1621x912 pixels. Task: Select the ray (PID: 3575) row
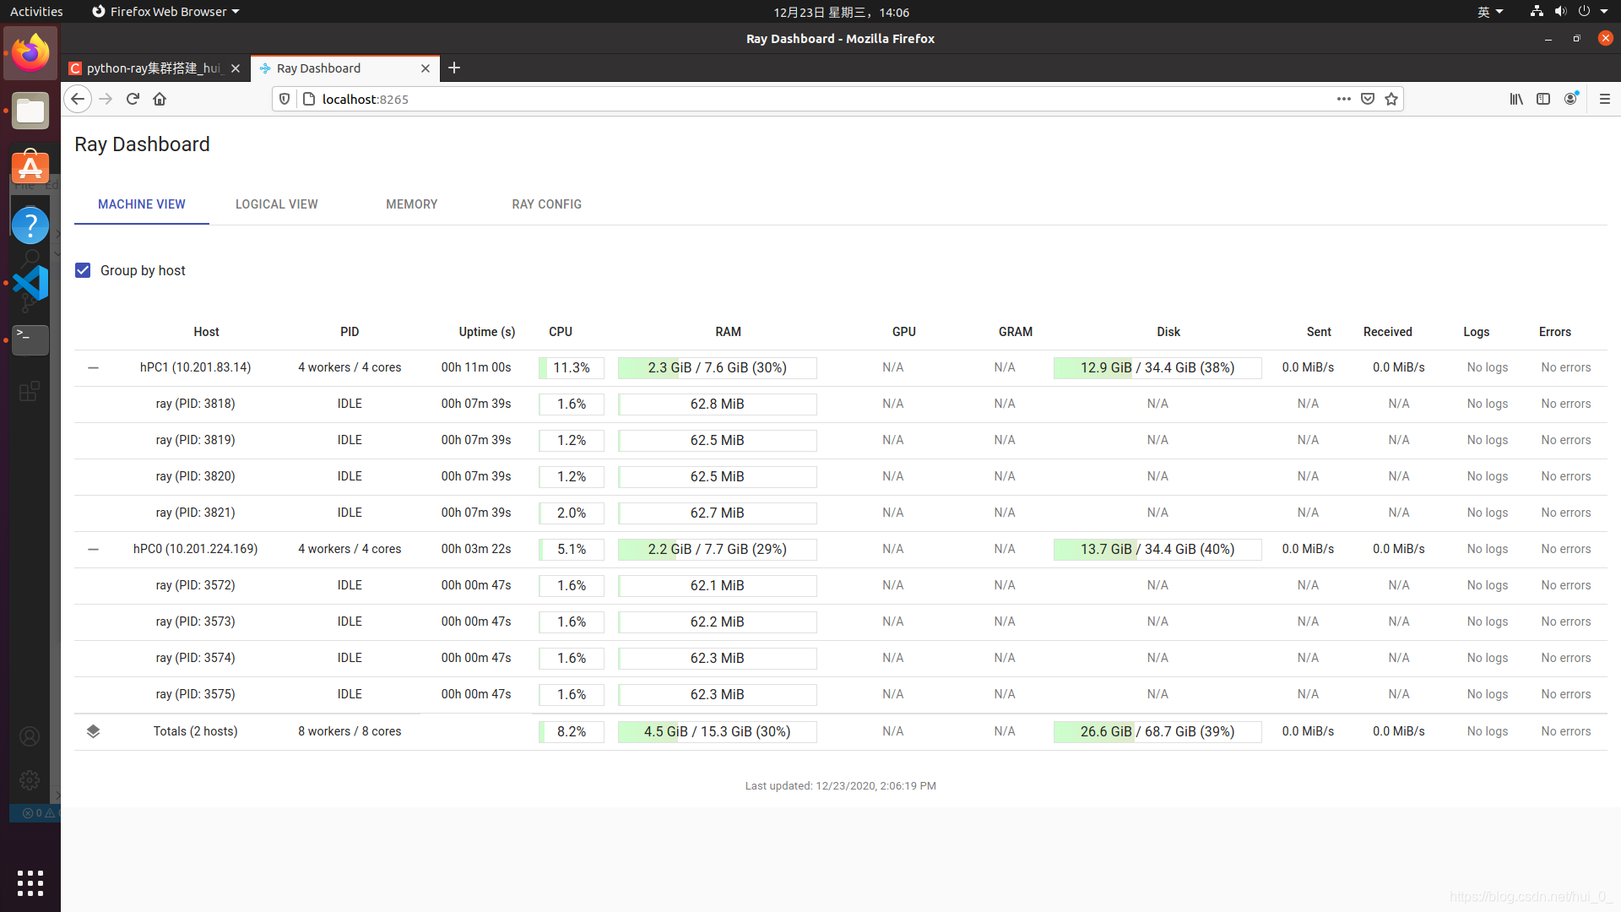click(x=840, y=694)
